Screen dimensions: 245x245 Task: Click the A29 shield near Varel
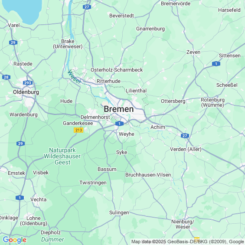[13, 42]
